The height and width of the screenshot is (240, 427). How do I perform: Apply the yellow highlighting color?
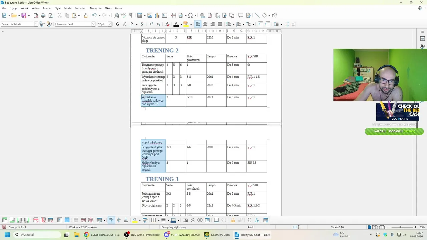(186, 24)
